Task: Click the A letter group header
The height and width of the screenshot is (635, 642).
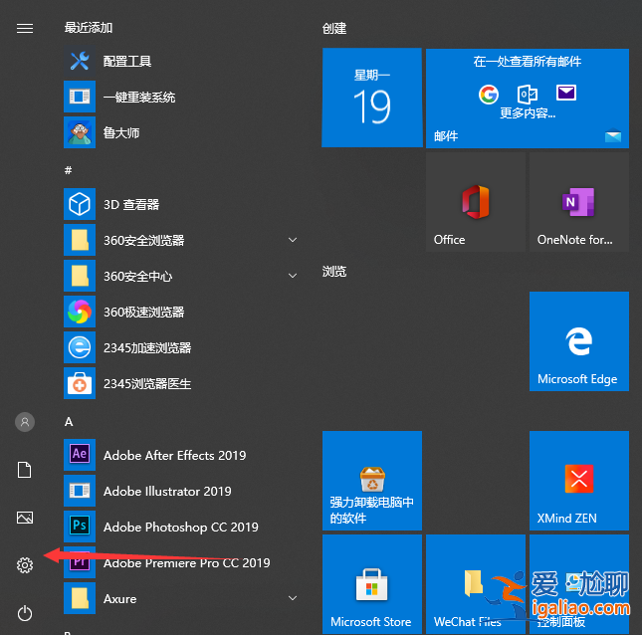Action: point(69,422)
